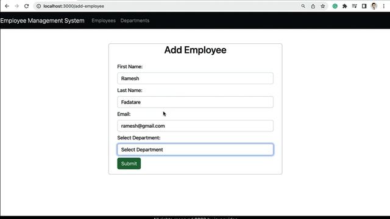390x219 pixels.
Task: Go back using browser back arrow
Action: tap(7, 6)
